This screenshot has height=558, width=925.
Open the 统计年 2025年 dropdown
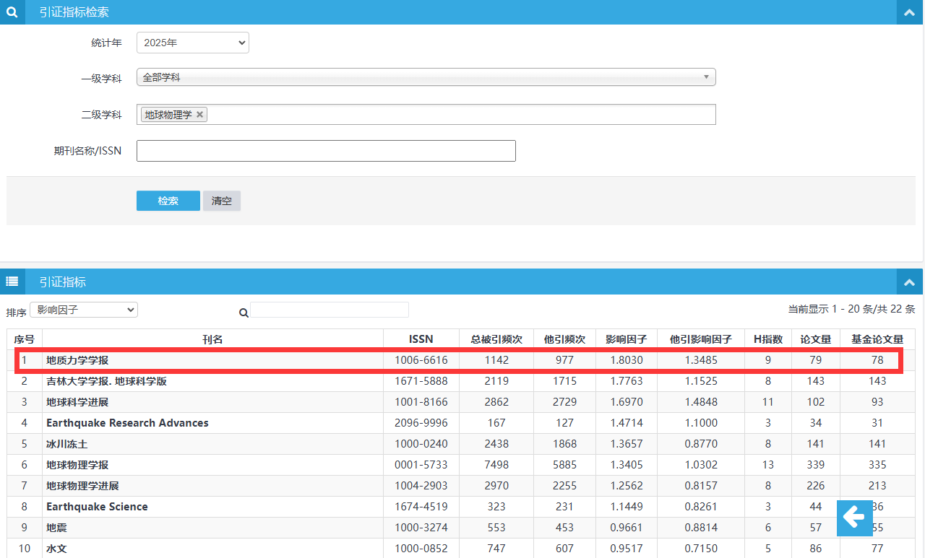[193, 43]
